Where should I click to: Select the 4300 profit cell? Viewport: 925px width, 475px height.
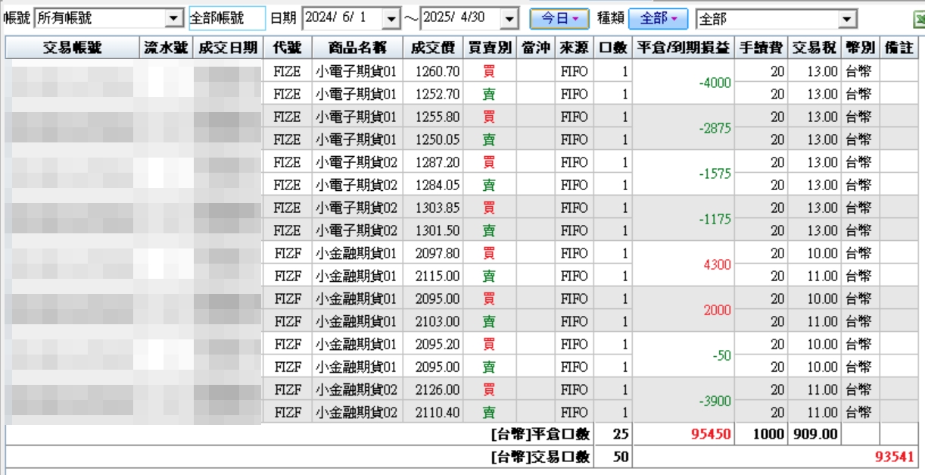[x=683, y=264]
